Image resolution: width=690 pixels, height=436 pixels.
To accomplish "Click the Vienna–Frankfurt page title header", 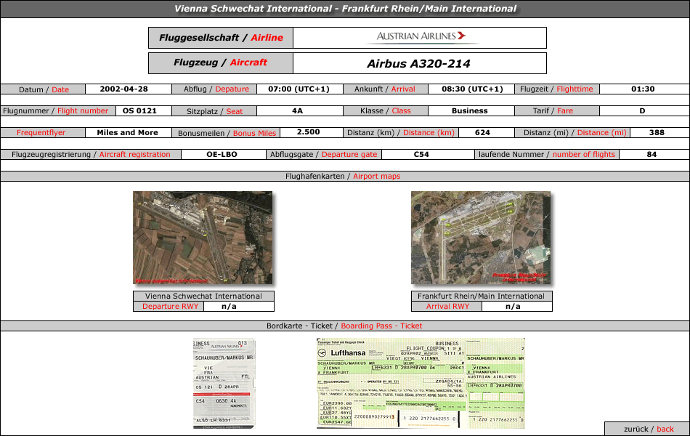I will click(345, 9).
